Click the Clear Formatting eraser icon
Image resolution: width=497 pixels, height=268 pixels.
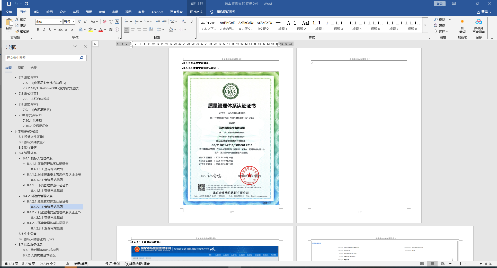(x=104, y=22)
